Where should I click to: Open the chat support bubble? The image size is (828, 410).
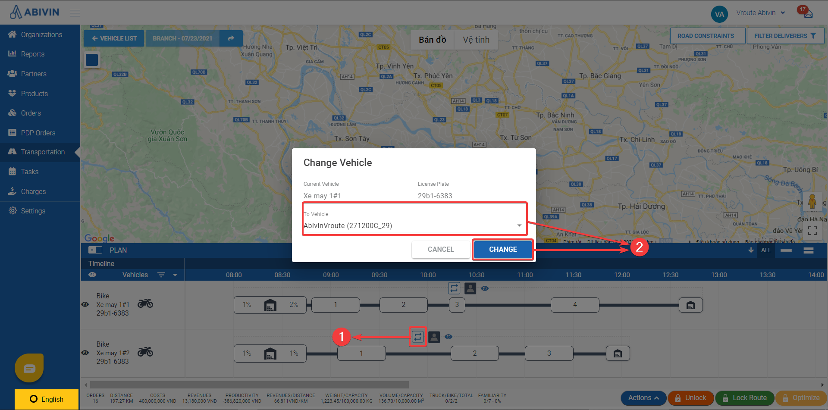point(29,368)
